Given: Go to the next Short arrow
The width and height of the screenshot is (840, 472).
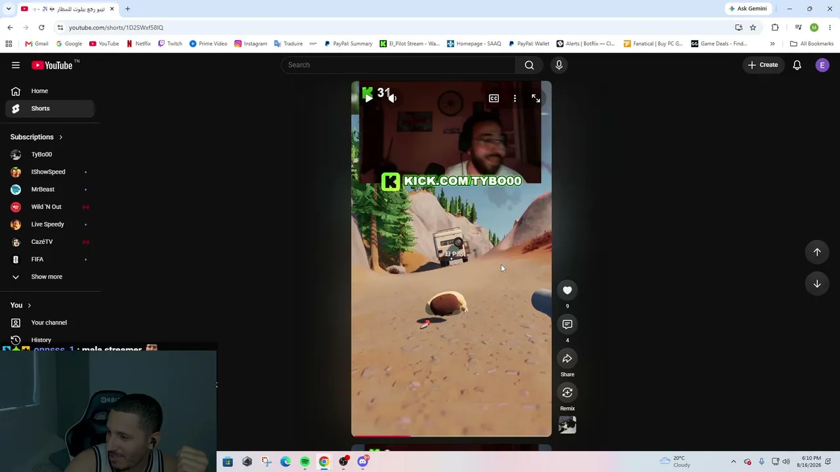Looking at the screenshot, I should (x=817, y=284).
